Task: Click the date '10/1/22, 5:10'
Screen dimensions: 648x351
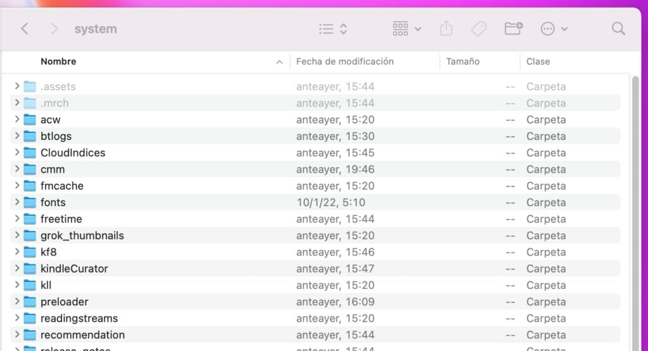Action: (x=330, y=202)
